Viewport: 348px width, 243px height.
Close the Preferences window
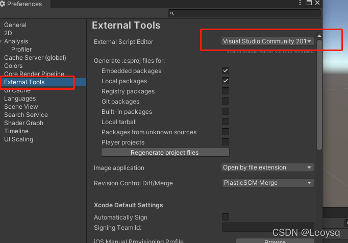click(x=317, y=3)
